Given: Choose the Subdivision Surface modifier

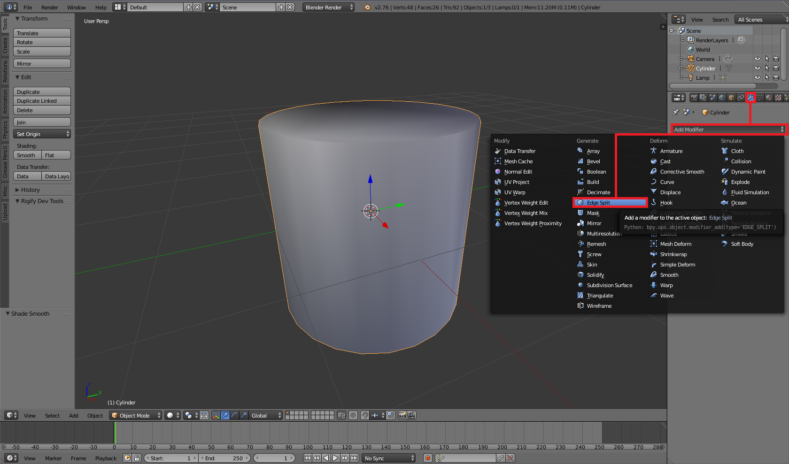Looking at the screenshot, I should point(610,285).
